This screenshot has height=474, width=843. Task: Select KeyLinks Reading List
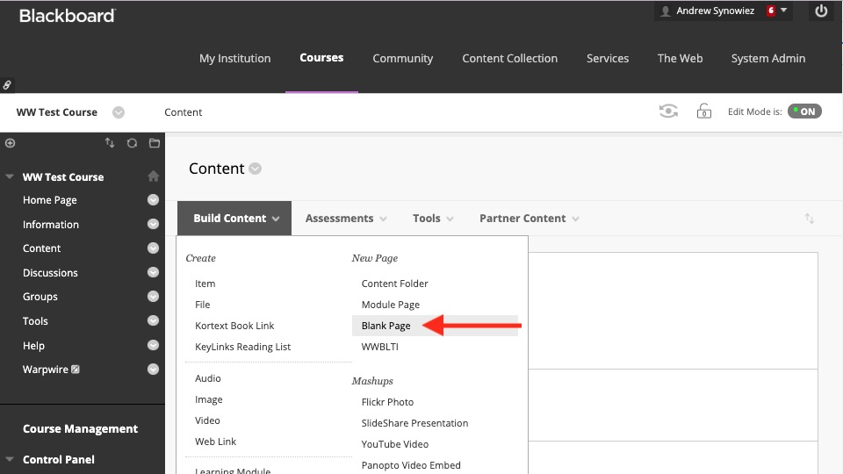pyautogui.click(x=242, y=347)
